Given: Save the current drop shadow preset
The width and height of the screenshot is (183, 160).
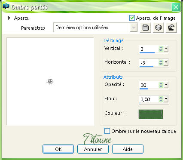Looking at the screenshot, I should point(145,28).
